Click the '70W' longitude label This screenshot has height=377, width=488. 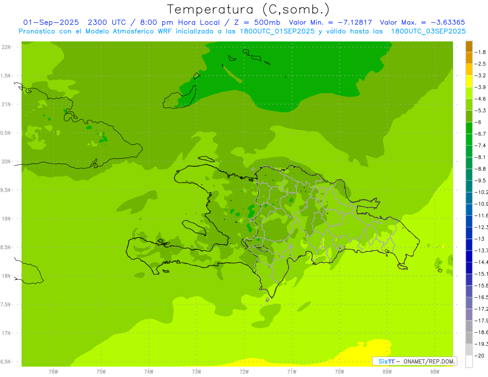point(340,372)
